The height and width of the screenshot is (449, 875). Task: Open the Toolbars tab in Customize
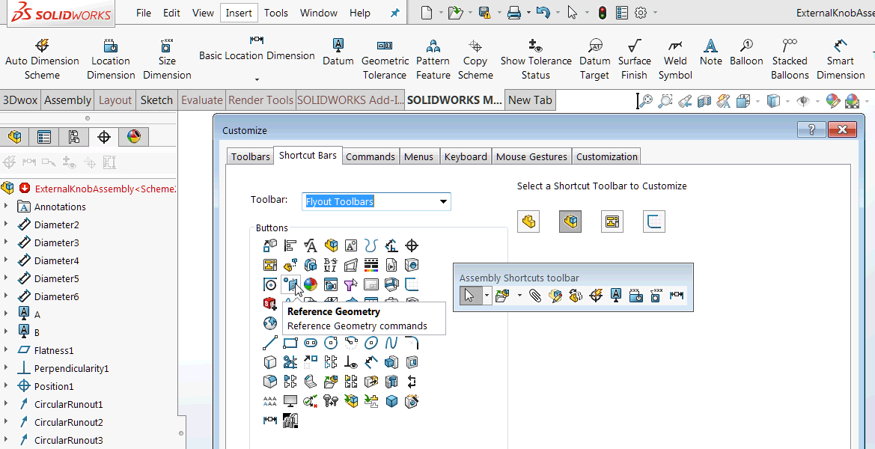pyautogui.click(x=251, y=156)
